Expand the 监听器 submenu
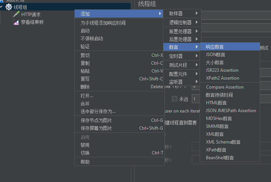Viewport: 271px width, 182px height. coord(181,82)
